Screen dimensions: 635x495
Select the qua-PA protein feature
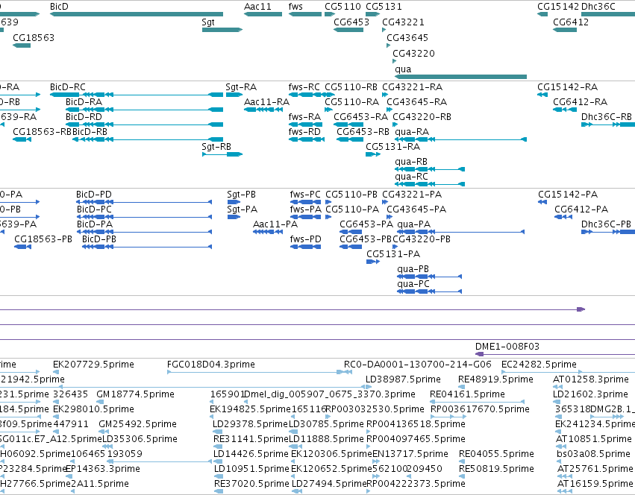click(x=461, y=232)
